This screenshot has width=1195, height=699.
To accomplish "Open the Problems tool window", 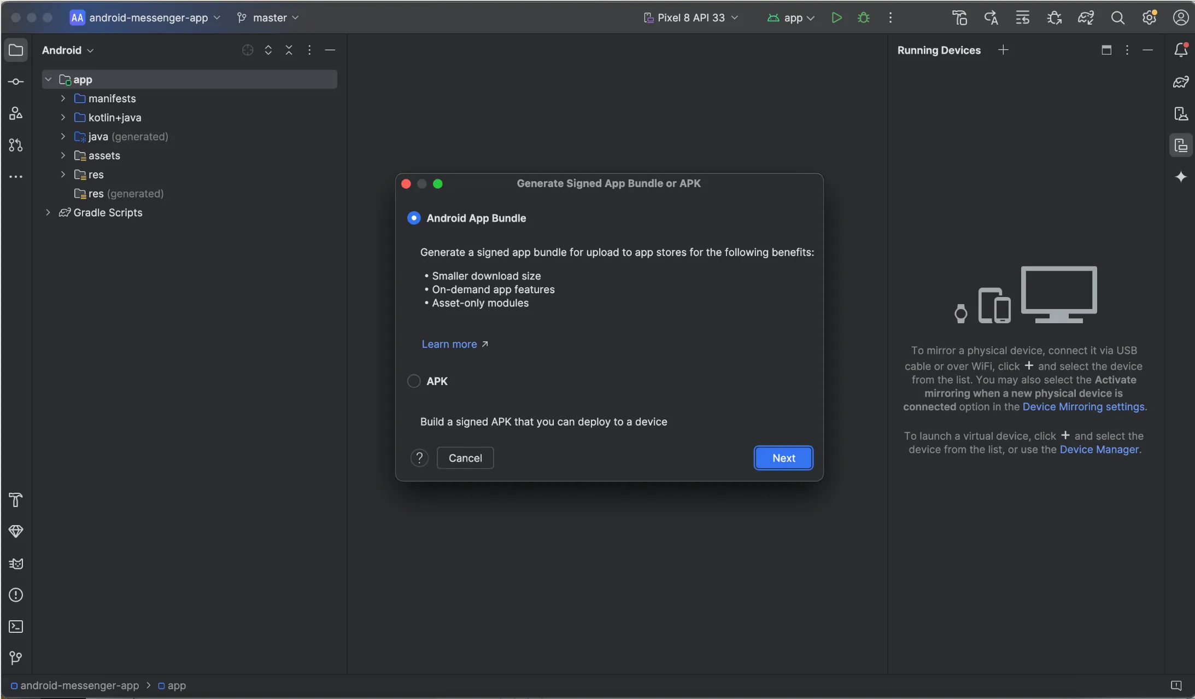I will click(x=16, y=595).
